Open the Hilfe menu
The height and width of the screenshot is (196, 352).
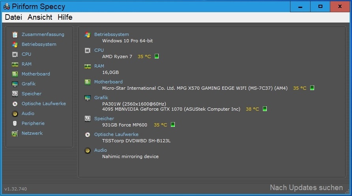coord(65,17)
